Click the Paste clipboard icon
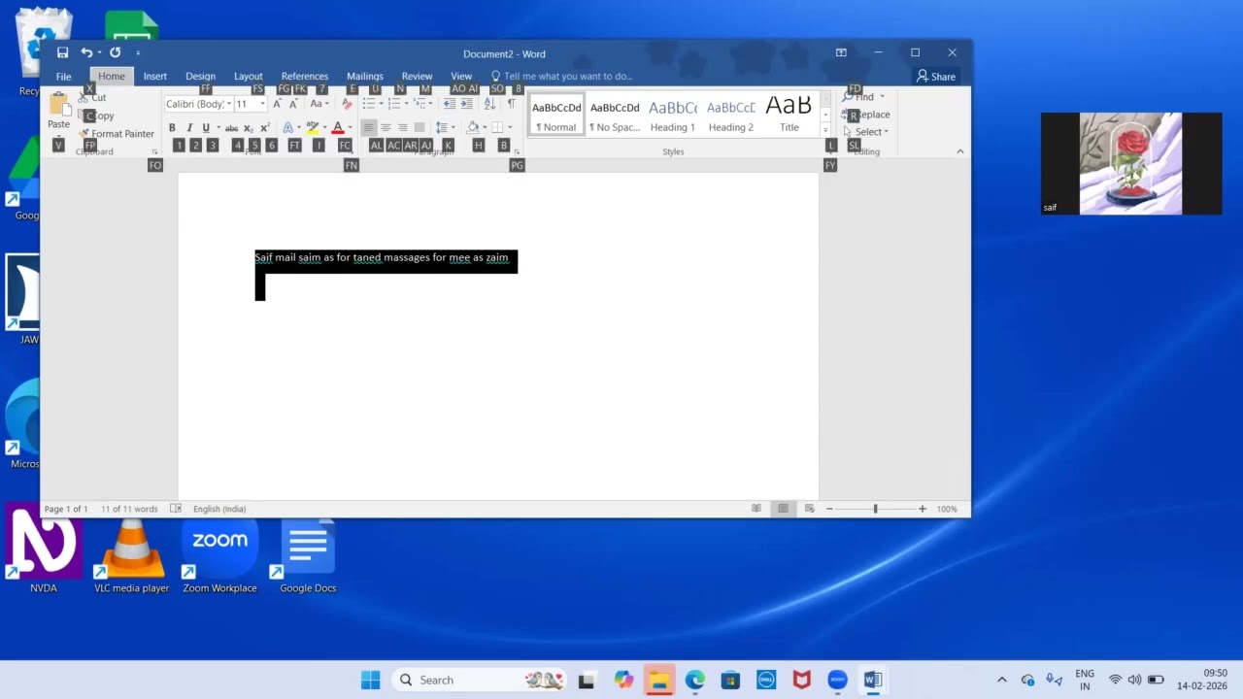1243x699 pixels. coord(58,105)
